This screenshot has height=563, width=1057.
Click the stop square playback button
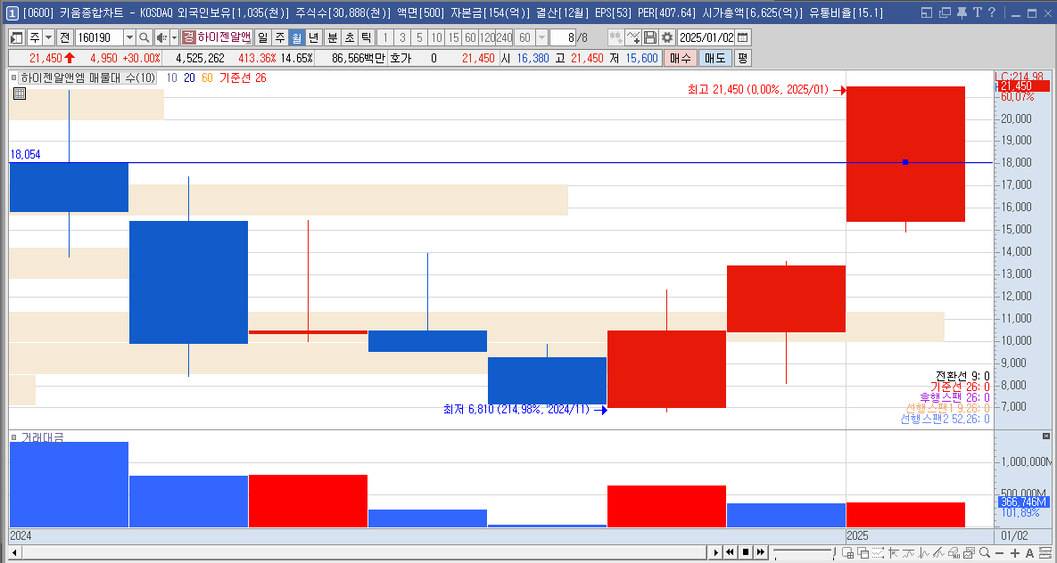[746, 553]
